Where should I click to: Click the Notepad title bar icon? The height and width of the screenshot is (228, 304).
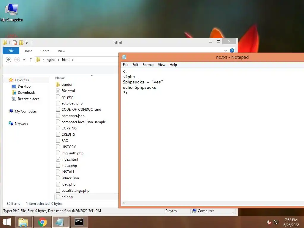pos(124,57)
